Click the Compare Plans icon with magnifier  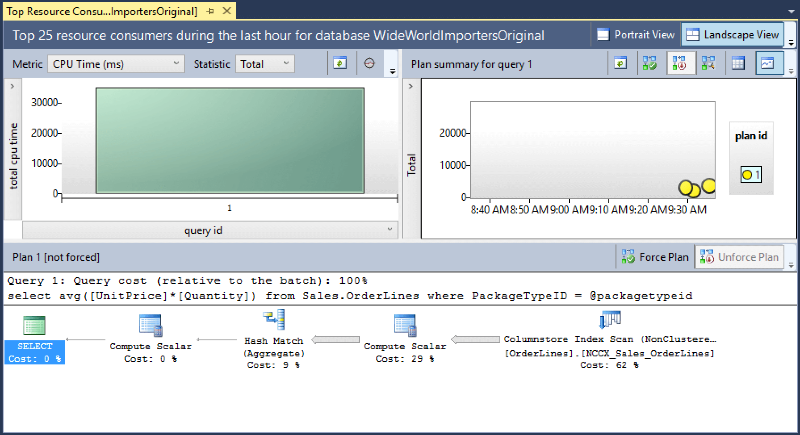pyautogui.click(x=710, y=63)
